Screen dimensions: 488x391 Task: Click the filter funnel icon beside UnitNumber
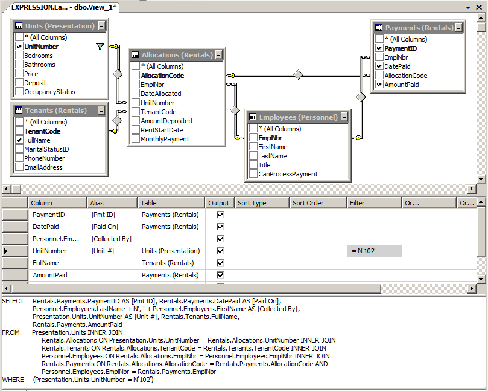(x=100, y=47)
